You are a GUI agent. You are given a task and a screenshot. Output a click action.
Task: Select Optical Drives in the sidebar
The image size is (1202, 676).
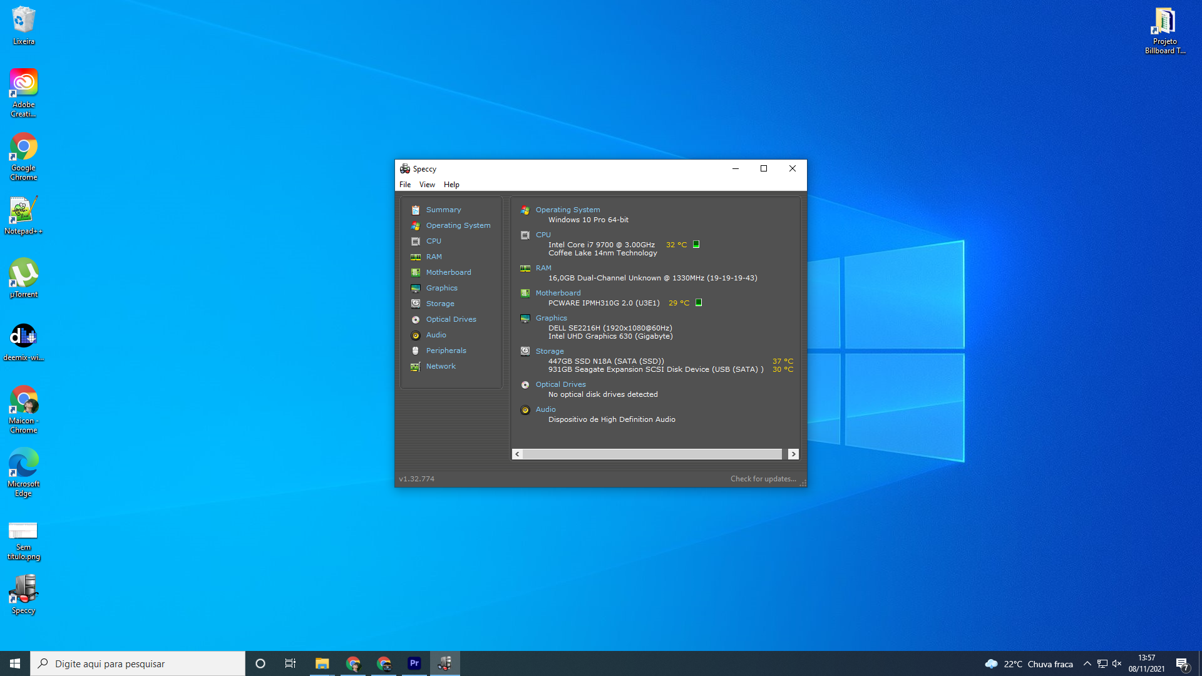click(451, 319)
